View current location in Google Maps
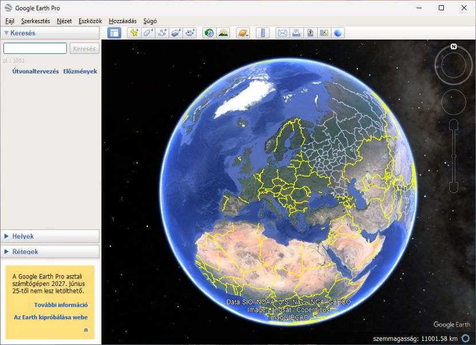 (324, 33)
